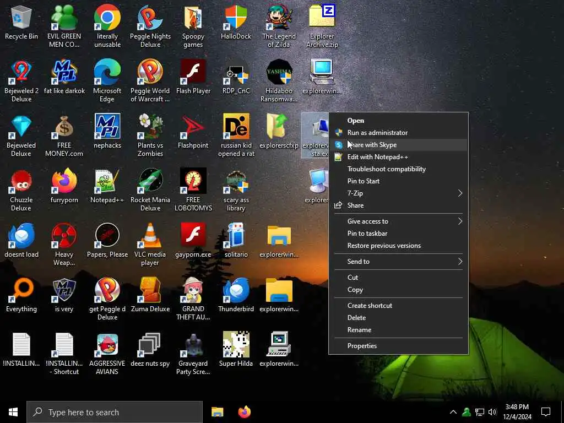The image size is (564, 423).
Task: Launch Thunderbird desktop shortcut
Action: pyautogui.click(x=236, y=295)
